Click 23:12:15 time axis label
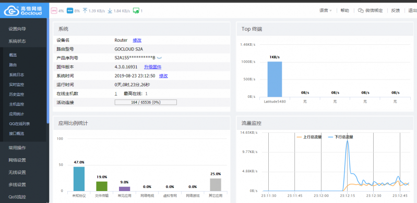This screenshot has width=417, height=203. pos(347,196)
